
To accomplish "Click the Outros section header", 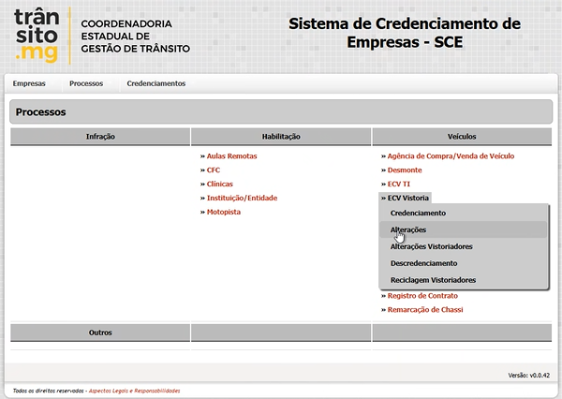I will [x=100, y=332].
